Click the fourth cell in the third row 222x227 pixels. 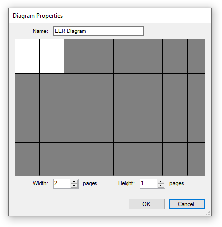point(101,125)
